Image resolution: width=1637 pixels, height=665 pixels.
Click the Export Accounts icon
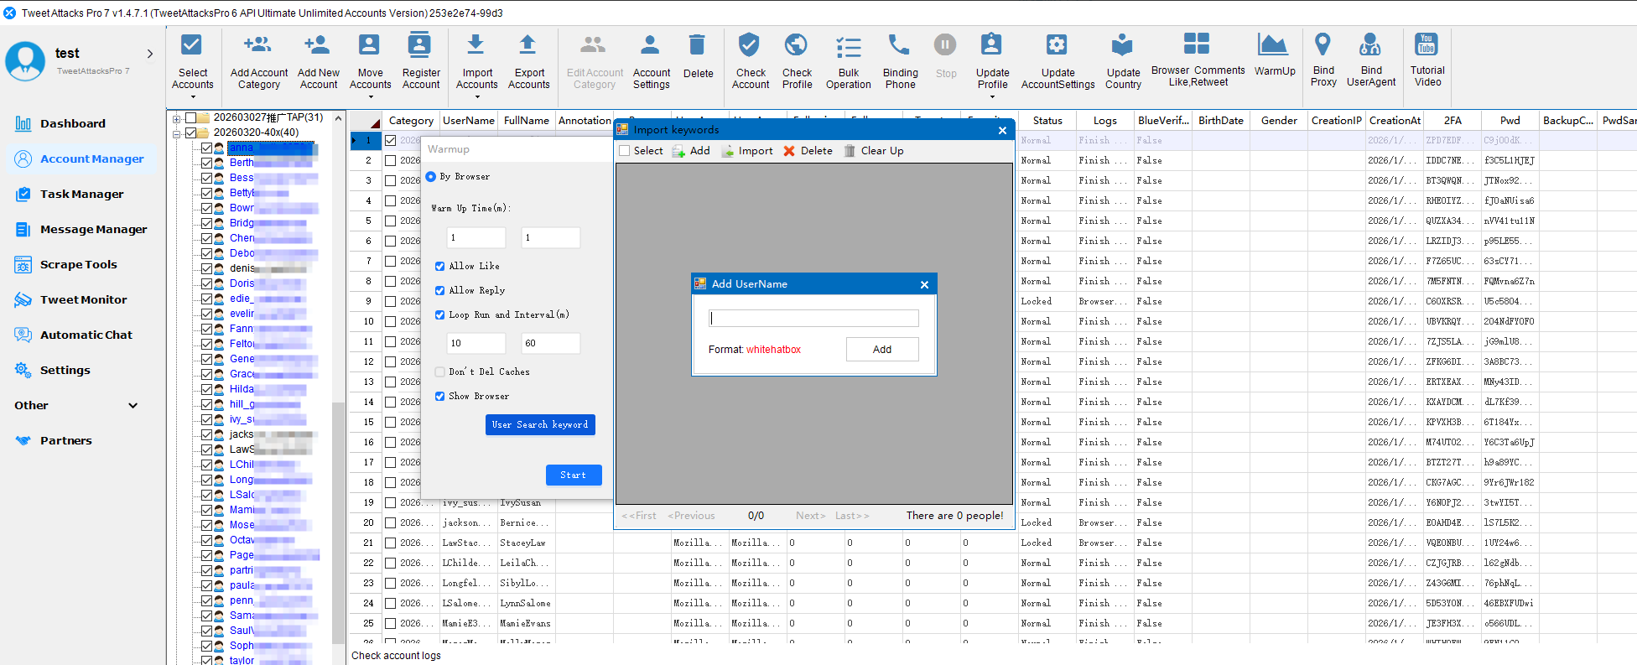527,45
